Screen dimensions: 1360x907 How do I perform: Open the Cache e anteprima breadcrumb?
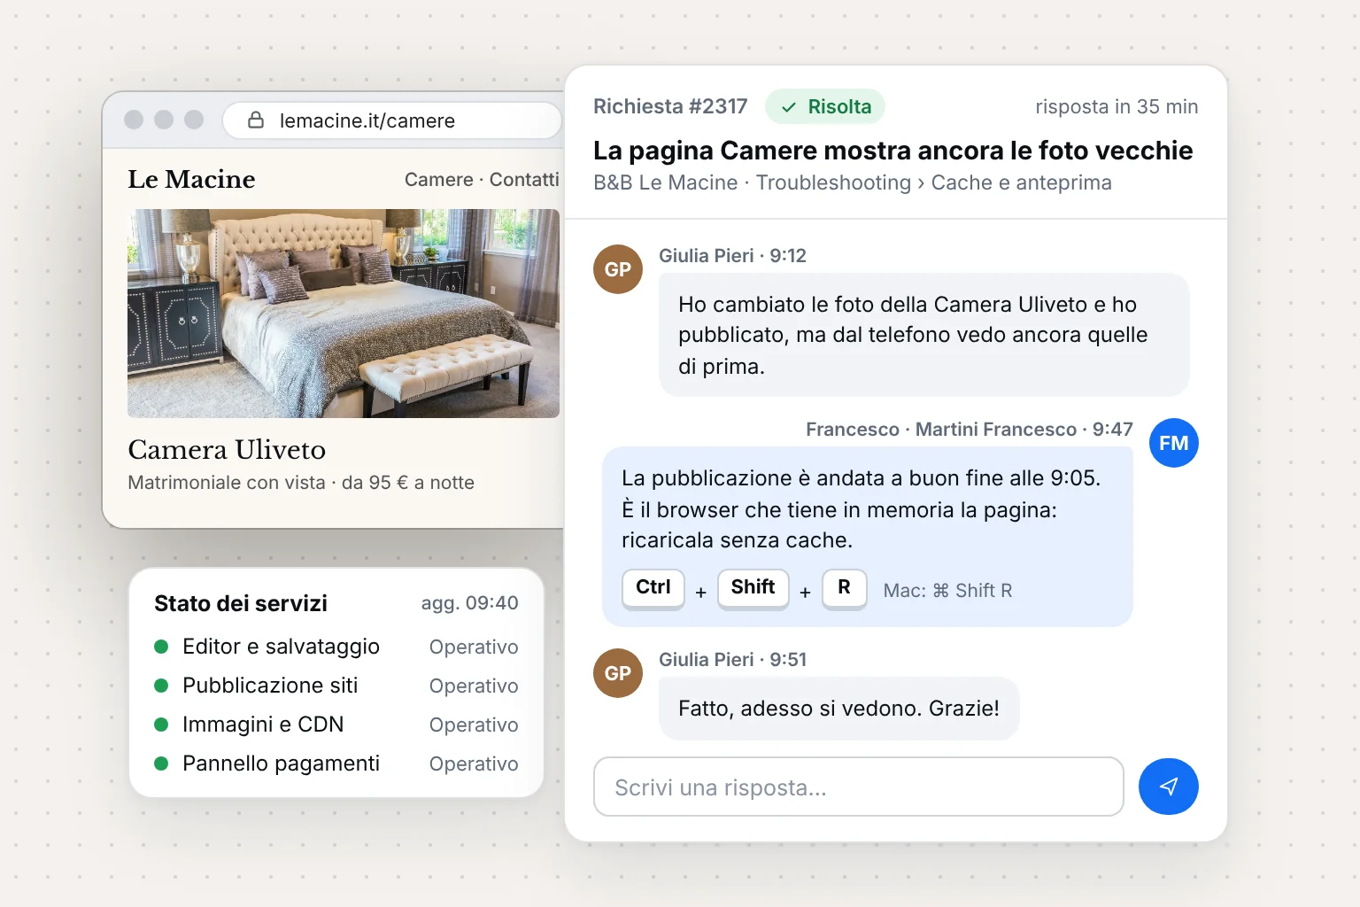coord(1021,182)
